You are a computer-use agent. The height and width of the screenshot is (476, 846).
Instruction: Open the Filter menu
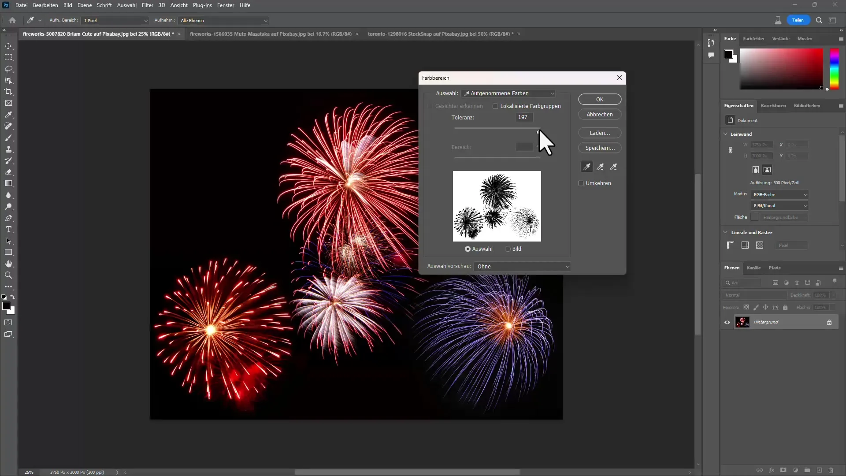coord(148,5)
